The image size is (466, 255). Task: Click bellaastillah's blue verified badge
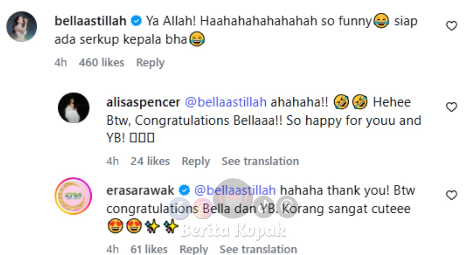pyautogui.click(x=136, y=21)
